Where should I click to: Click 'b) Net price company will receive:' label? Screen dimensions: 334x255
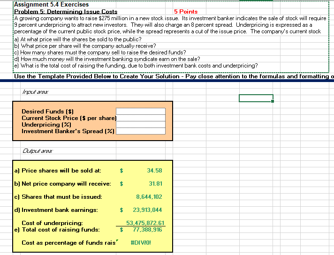click(63, 183)
